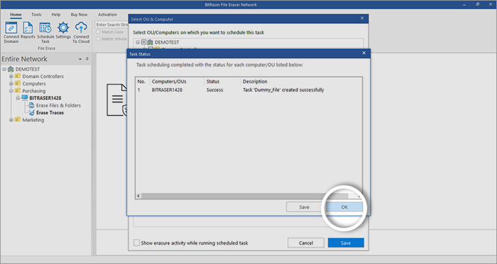Click the BITRASER1428 computer icon
The width and height of the screenshot is (497, 264).
25,98
